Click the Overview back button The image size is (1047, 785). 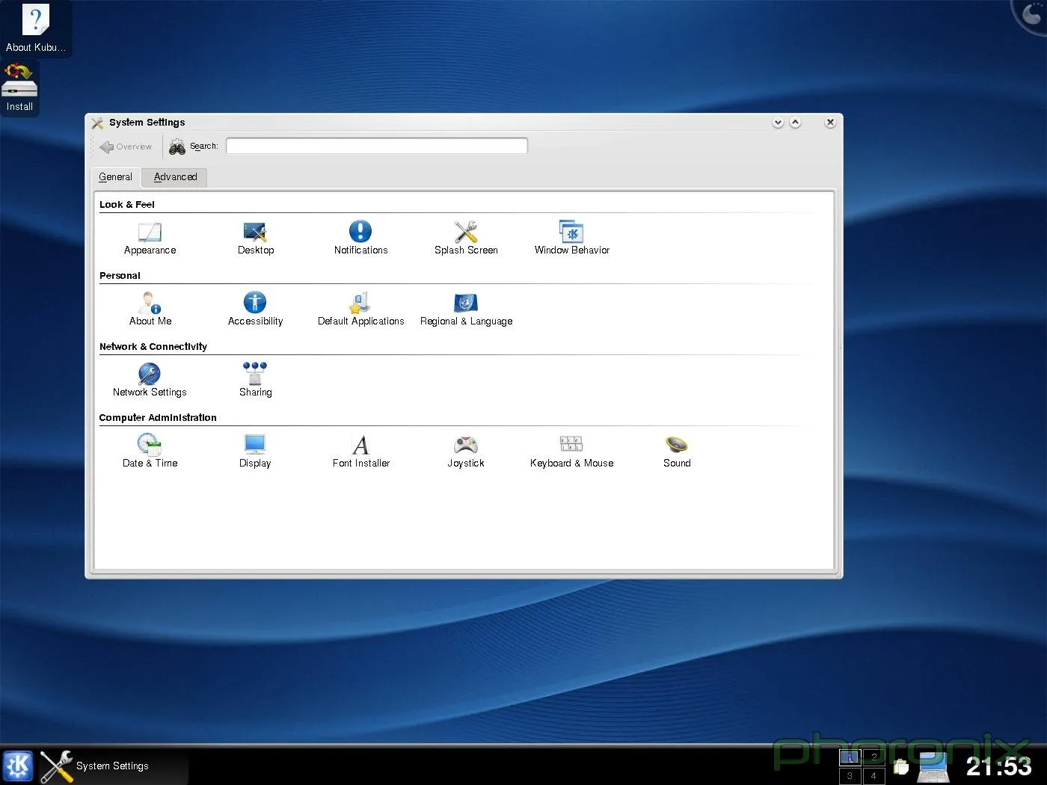(x=126, y=147)
